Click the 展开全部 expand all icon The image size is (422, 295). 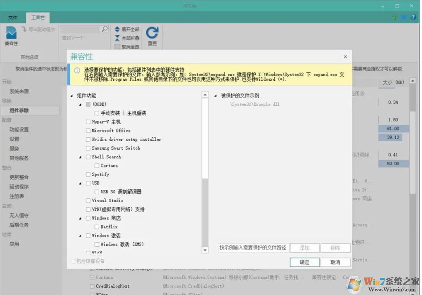(x=117, y=29)
